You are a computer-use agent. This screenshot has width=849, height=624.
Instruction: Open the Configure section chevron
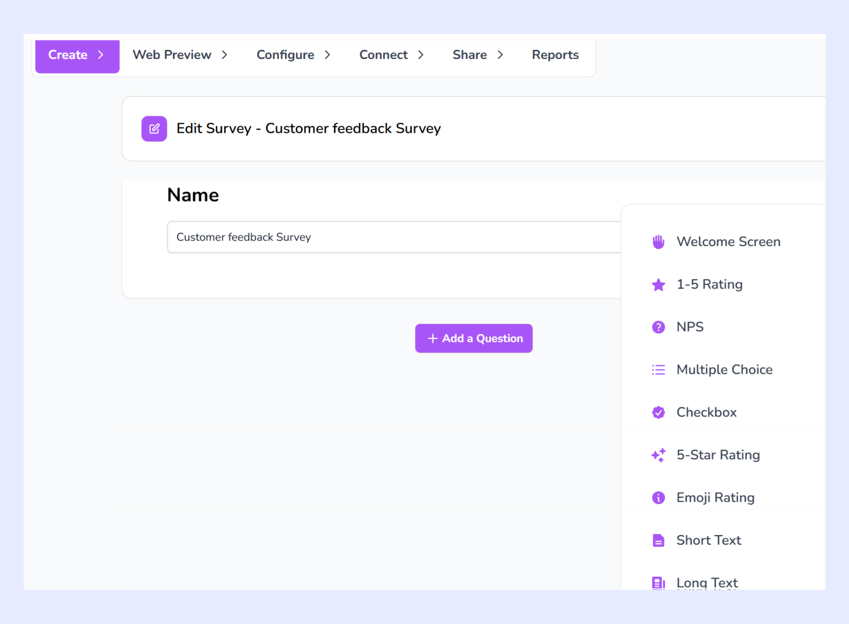tap(328, 55)
